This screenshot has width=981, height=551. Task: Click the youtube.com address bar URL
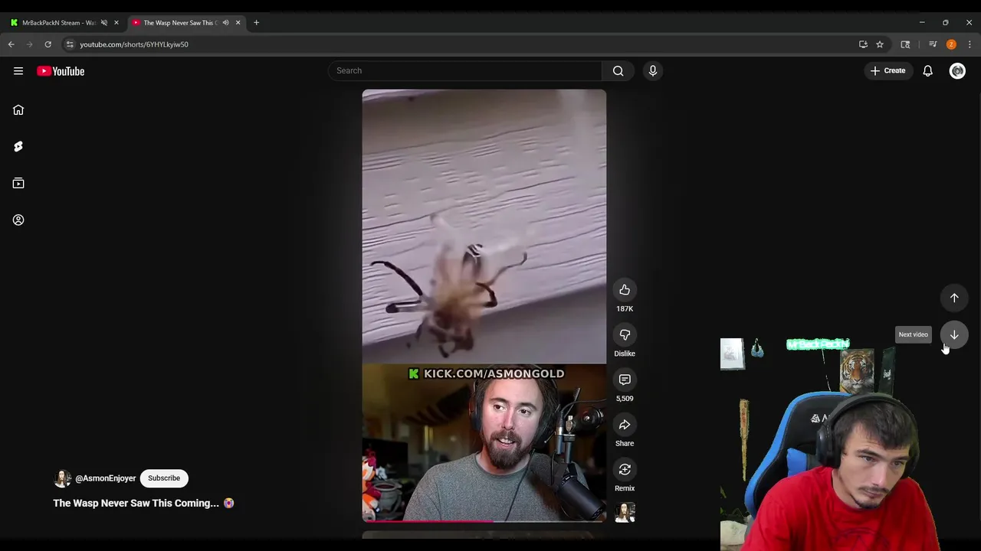134,44
